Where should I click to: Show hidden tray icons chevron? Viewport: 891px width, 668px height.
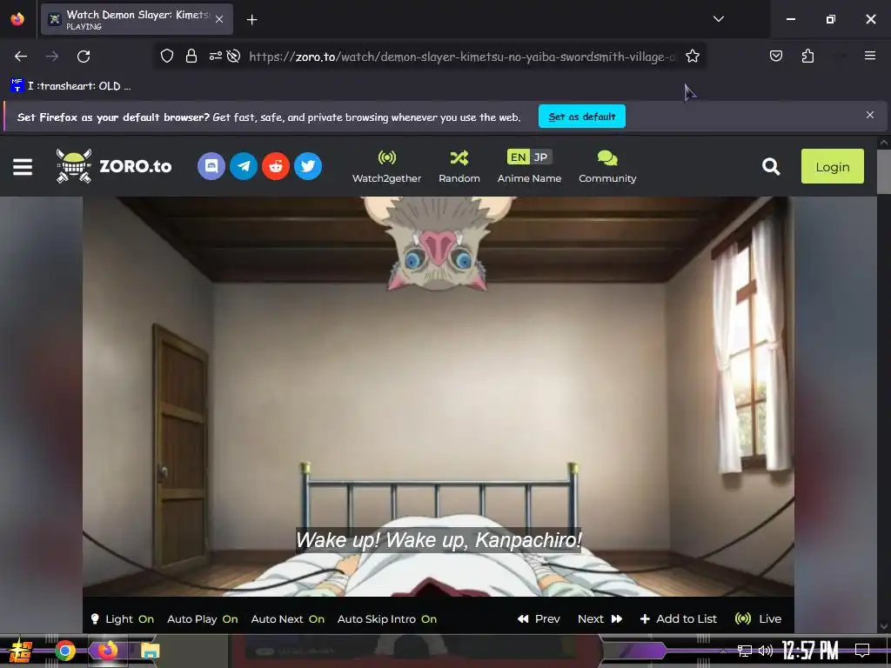pos(723,651)
